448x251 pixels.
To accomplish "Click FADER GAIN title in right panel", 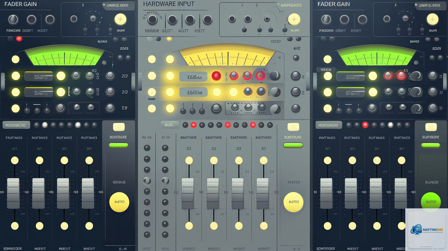I will coord(334,4).
